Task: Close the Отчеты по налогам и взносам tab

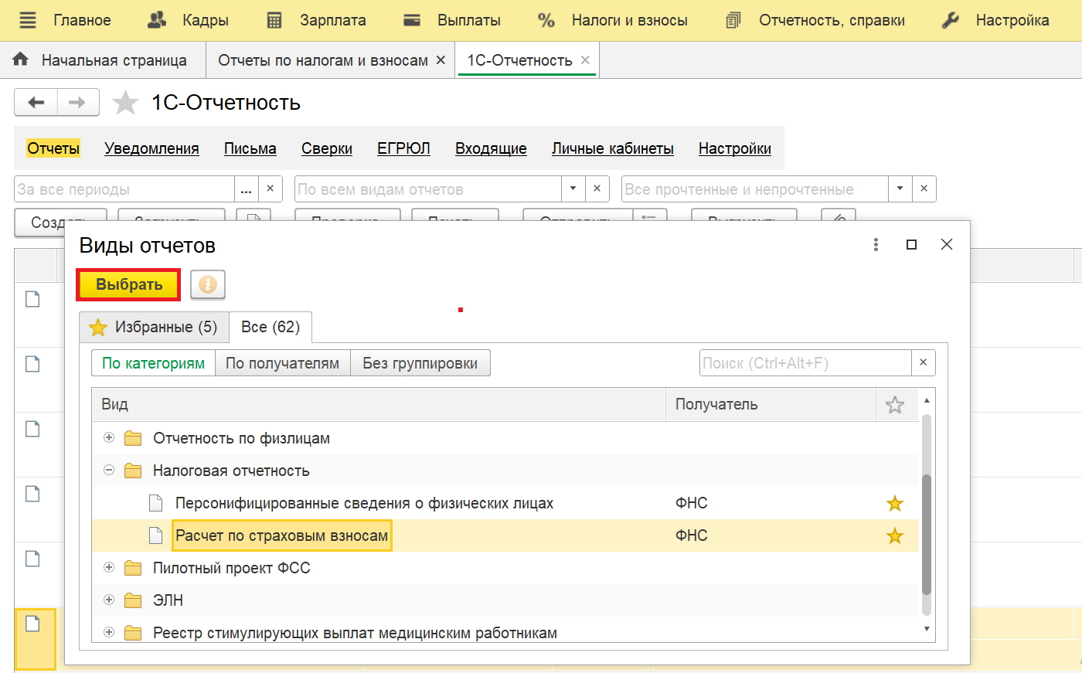Action: coord(441,60)
